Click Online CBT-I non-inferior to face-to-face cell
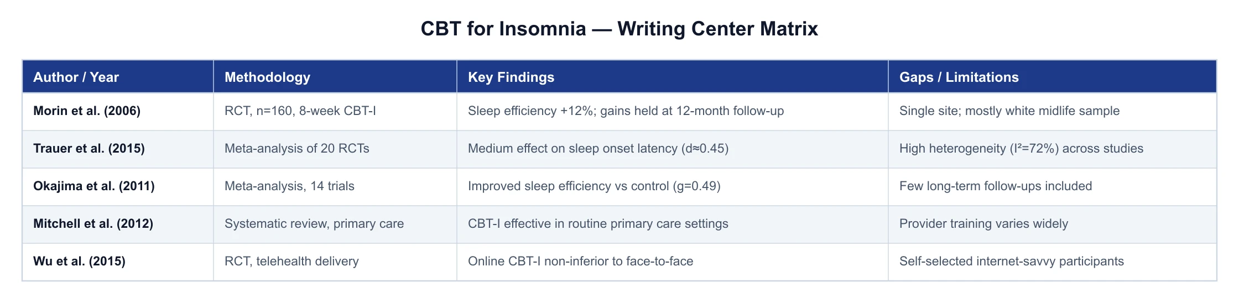The width and height of the screenshot is (1239, 303). pyautogui.click(x=673, y=262)
